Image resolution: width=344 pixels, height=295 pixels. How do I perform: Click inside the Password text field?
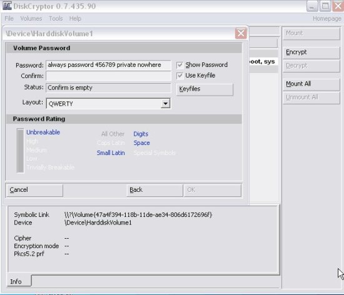[108, 65]
